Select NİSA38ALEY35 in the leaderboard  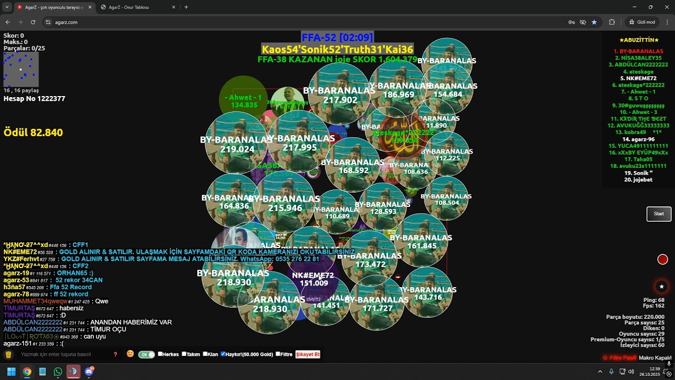click(x=638, y=58)
